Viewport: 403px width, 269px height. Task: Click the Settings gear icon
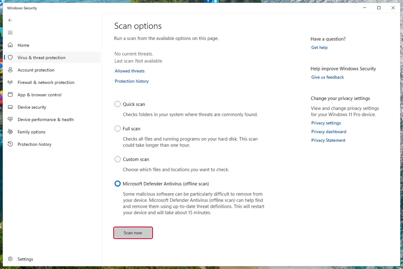[x=10, y=259]
